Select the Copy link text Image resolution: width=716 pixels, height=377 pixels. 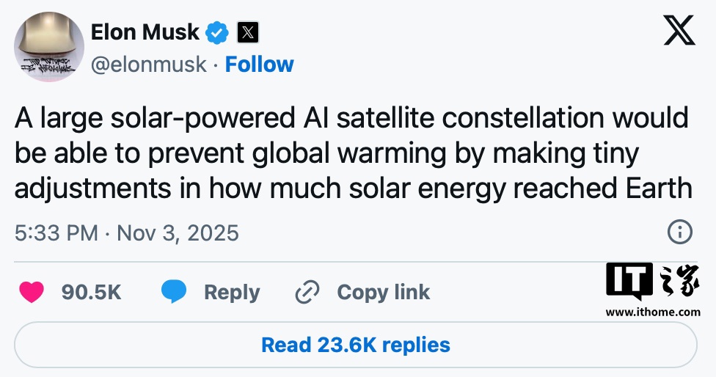(383, 292)
